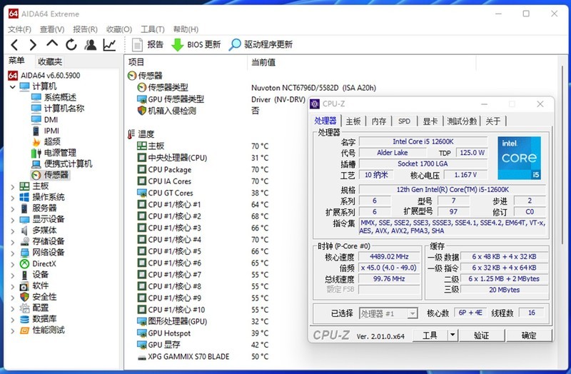
Task: Open the user profile toolbar icon
Action: click(x=90, y=45)
